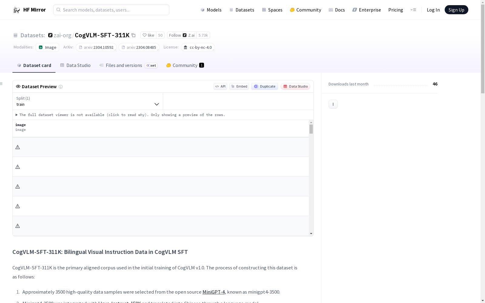Click the search models input field
Image resolution: width=485 pixels, height=303 pixels.
[111, 10]
